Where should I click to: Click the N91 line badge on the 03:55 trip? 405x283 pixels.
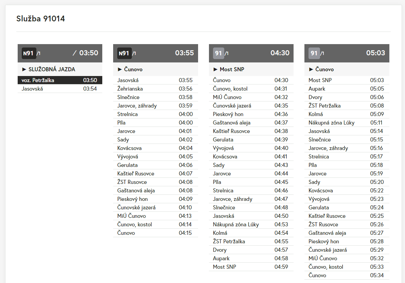point(124,53)
